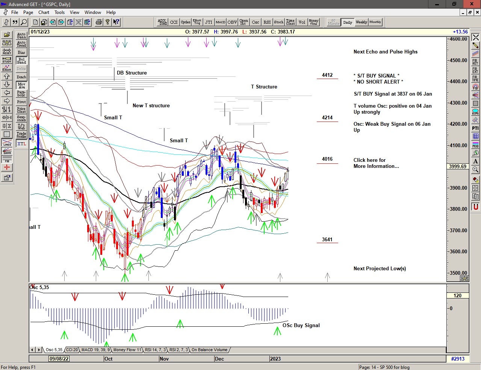The height and width of the screenshot is (370, 481).
Task: Open the Tools menu
Action: point(59,12)
